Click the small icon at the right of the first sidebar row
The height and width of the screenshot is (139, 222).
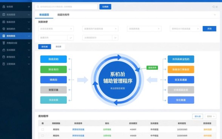coord(29,7)
